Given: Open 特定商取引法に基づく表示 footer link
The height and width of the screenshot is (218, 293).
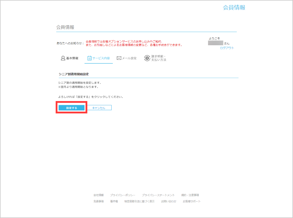Looking at the screenshot, I should tap(139, 201).
